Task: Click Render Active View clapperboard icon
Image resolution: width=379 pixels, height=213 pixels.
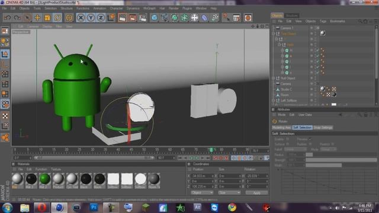Action: [123, 18]
